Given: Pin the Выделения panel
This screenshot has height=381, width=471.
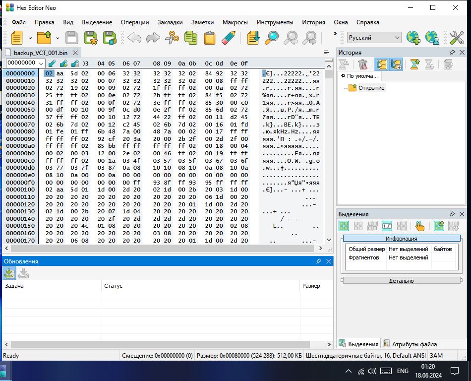Looking at the screenshot, I should pos(452,214).
